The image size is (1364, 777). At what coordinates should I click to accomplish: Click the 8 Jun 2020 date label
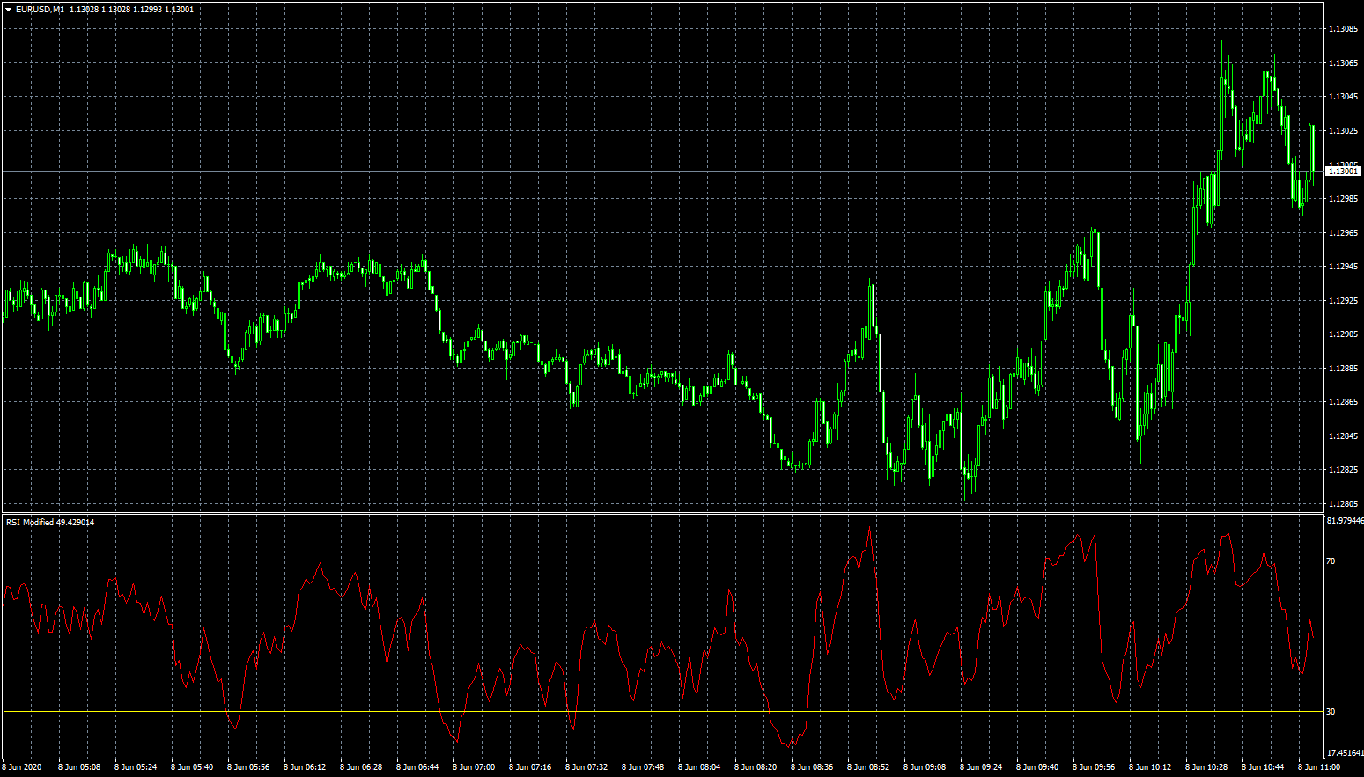(22, 767)
